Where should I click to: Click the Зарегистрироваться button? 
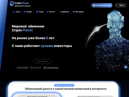point(102,5)
